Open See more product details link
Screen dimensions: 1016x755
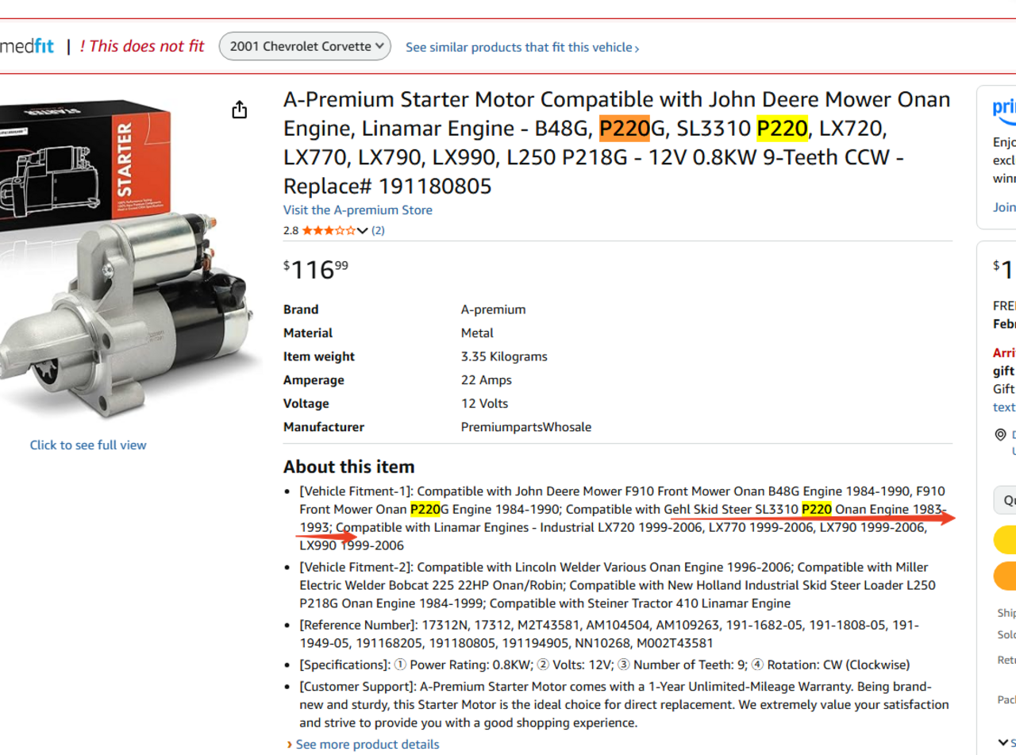point(368,745)
